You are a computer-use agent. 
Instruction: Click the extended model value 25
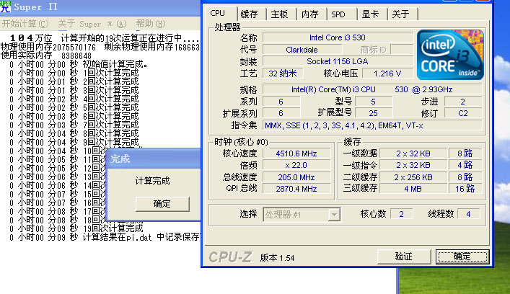pos(374,113)
